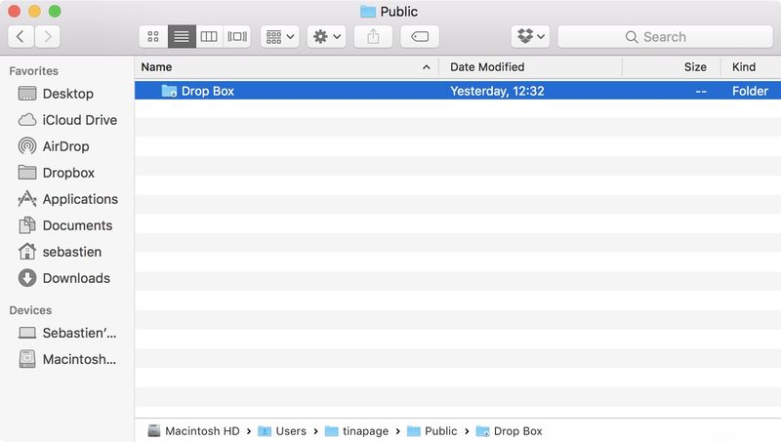The image size is (781, 442).
Task: Switch to list view
Action: coord(182,37)
